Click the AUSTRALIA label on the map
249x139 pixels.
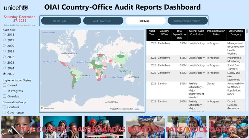pyautogui.click(x=134, y=77)
